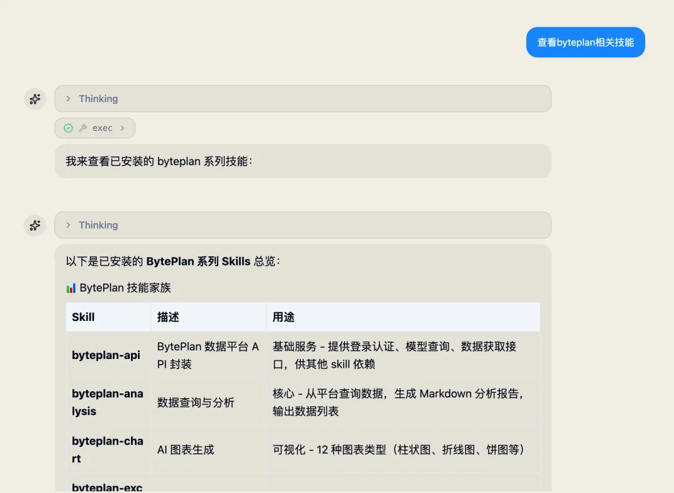Click the description AI 图表生成

point(209,449)
